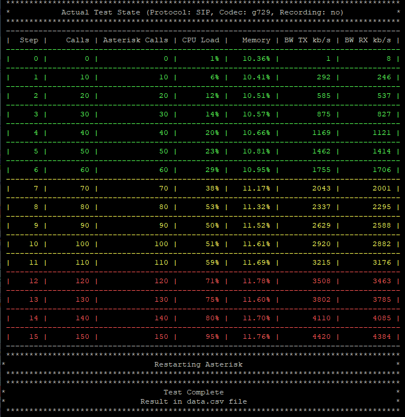The width and height of the screenshot is (405, 417).
Task: Click CPU load value 53%
Action: [212, 207]
